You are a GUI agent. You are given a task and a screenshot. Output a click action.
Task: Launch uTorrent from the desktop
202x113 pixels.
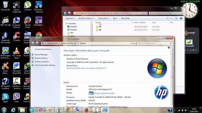[x=27, y=6]
